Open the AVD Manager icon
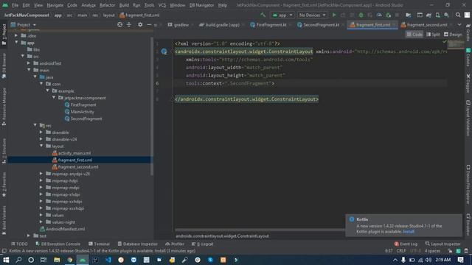This screenshot has height=265, width=472. [x=437, y=15]
